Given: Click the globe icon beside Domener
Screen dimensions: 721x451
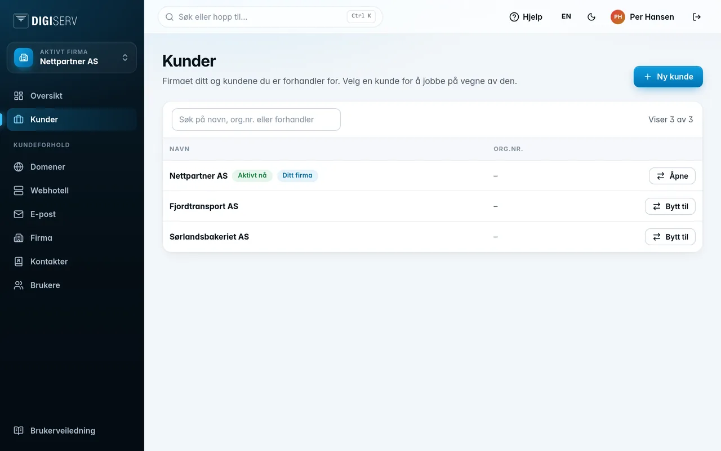Looking at the screenshot, I should [19, 167].
